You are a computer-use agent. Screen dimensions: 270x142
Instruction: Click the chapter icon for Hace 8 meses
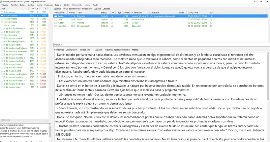click(x=2, y=19)
